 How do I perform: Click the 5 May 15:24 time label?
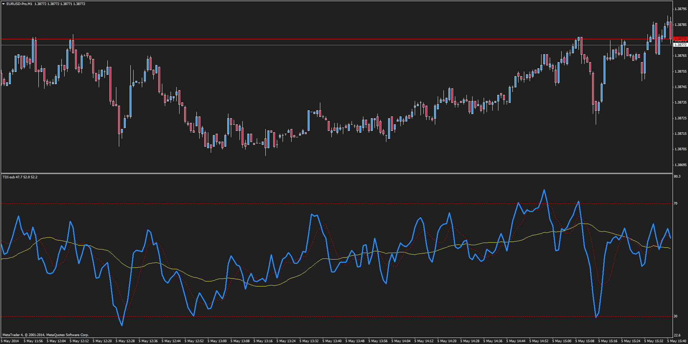tap(631, 341)
